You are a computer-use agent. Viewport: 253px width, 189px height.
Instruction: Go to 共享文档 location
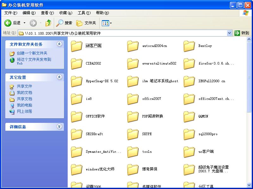(24, 99)
